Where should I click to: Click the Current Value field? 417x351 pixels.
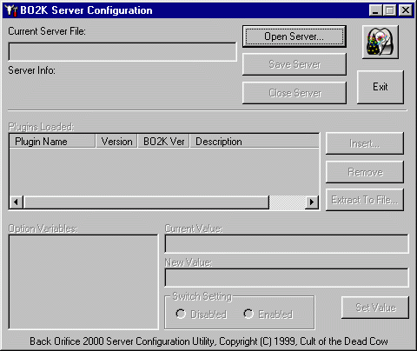coord(287,244)
